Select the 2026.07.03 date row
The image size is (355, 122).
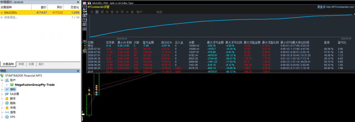click(x=221, y=49)
